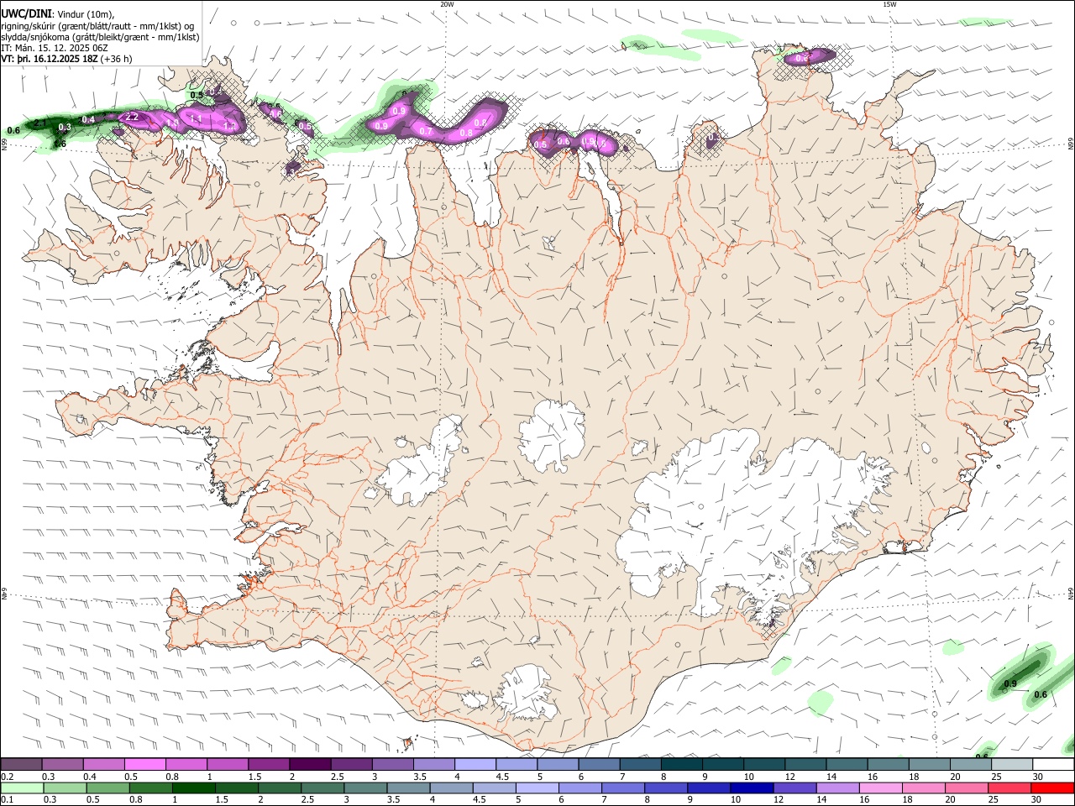This screenshot has height=806, width=1075.
Task: Click the 16 label under the rain legend
Action: click(x=869, y=799)
